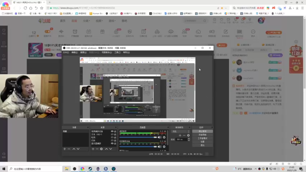Screen dimensions: 306x172
Task: Remove transition with minus in 转场特效
Action: 184,135
